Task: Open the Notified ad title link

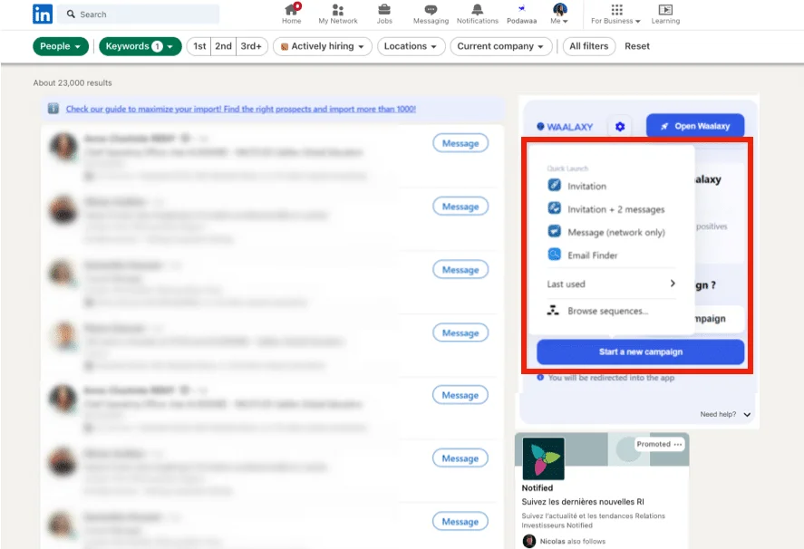Action: coord(538,487)
